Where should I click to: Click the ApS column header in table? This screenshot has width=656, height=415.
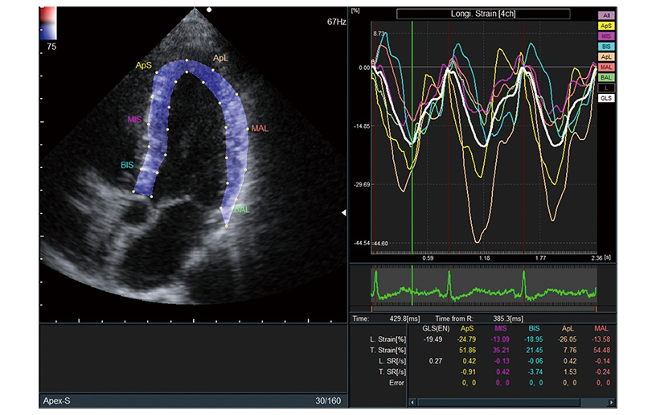[465, 329]
